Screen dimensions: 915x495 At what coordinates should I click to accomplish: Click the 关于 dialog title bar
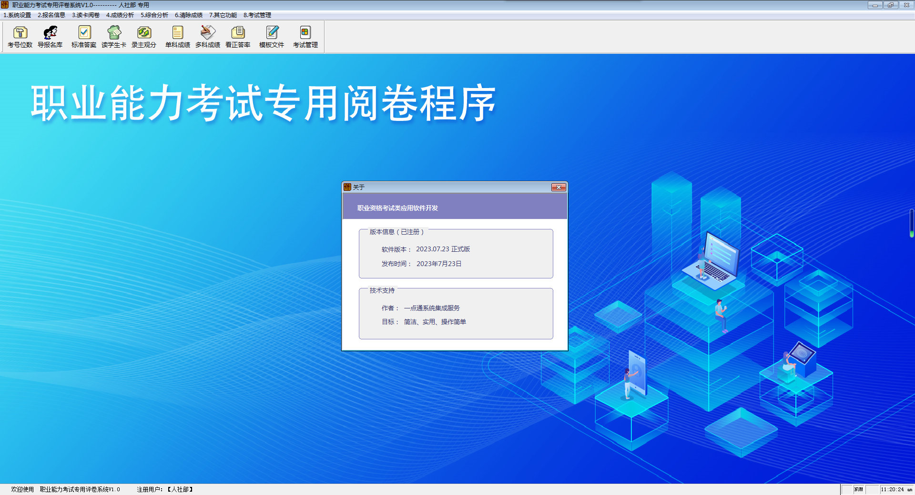[453, 187]
